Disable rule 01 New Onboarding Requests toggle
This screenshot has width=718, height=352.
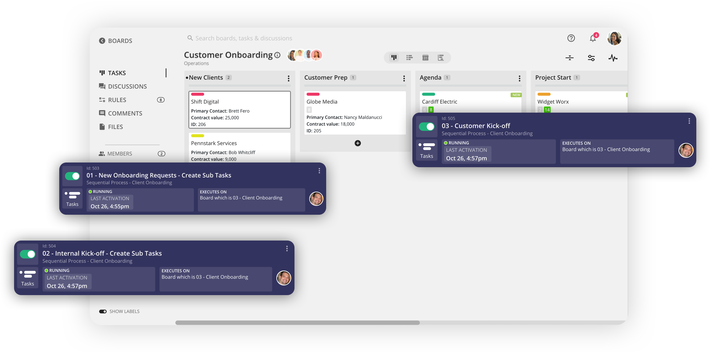click(x=72, y=176)
